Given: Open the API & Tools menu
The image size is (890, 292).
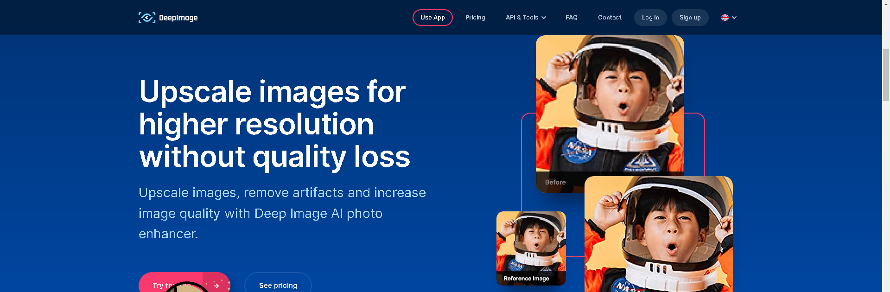Looking at the screenshot, I should 526,18.
